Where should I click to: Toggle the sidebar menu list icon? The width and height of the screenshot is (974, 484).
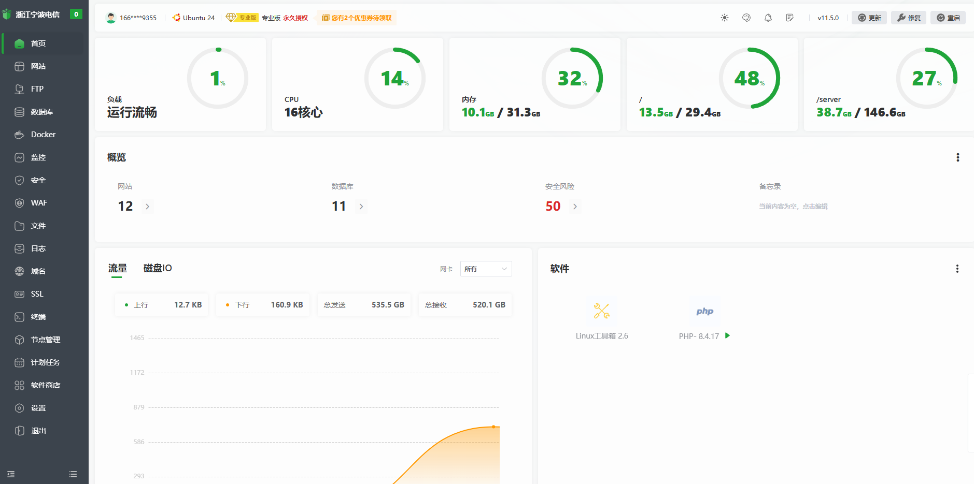[73, 474]
